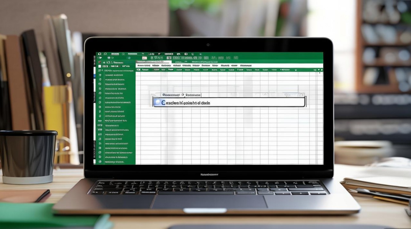This screenshot has height=229, width=411.
Task: Click the second circular icon in the title bar
Action: pos(106,54)
